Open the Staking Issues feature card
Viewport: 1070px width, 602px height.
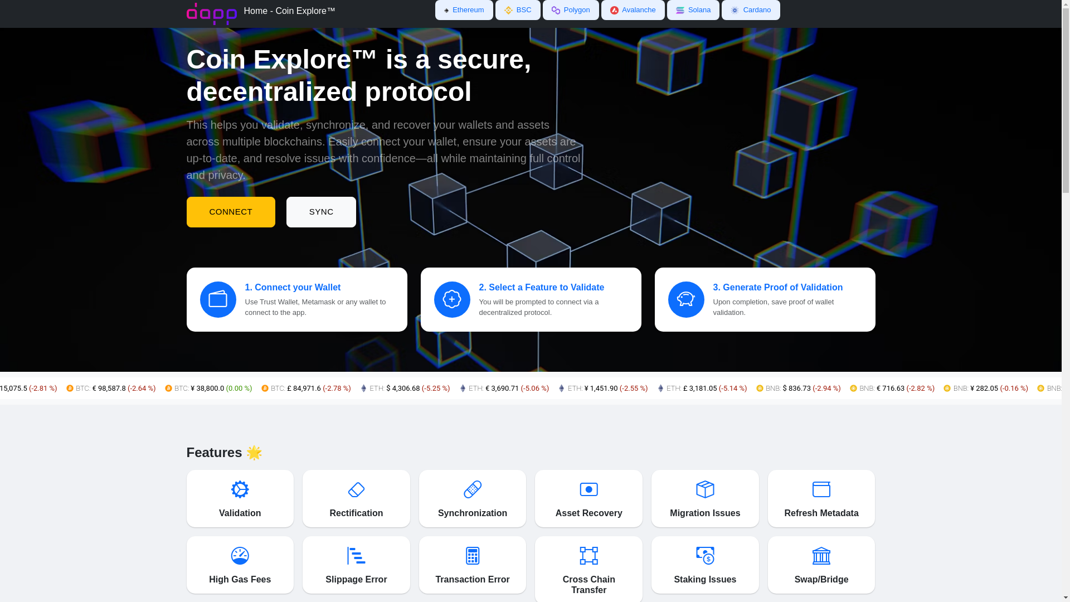tap(705, 565)
